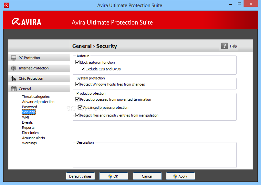The height and width of the screenshot is (185, 261).
Task: Click the System protection group label
Action: tap(91, 78)
